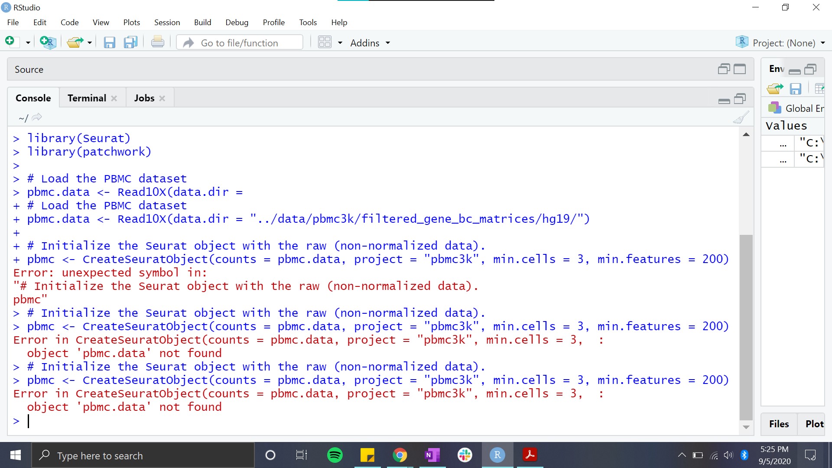Viewport: 832px width, 468px height.
Task: Open Adobe Acrobat from the taskbar
Action: tap(530, 455)
